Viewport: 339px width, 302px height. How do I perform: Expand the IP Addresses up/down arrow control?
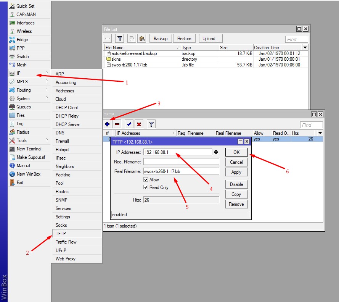tap(216, 152)
